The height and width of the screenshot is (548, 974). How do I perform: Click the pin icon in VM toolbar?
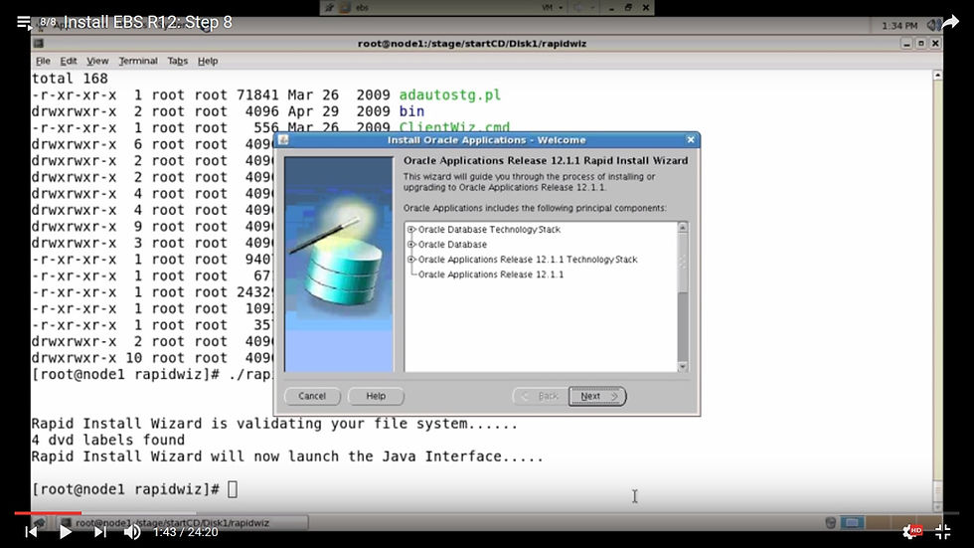[329, 7]
